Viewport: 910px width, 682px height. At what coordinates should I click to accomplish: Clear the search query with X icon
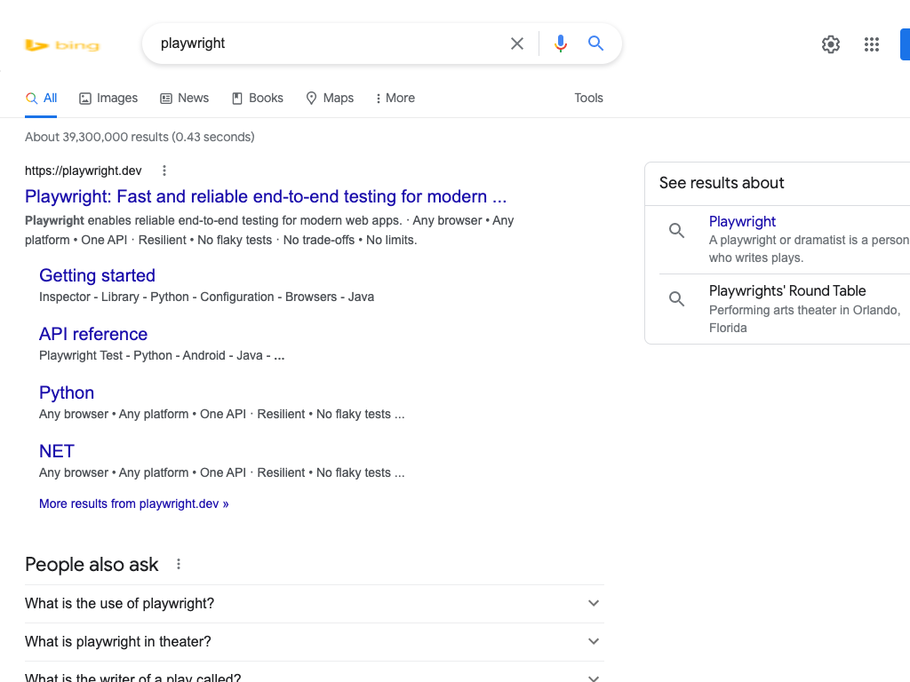(x=516, y=44)
